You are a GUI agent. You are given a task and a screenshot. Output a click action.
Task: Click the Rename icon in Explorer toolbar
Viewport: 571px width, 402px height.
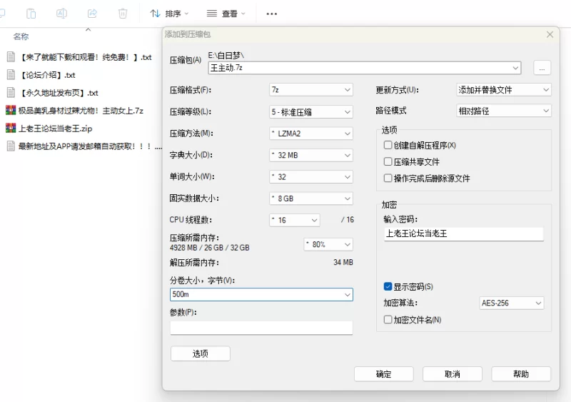click(61, 14)
